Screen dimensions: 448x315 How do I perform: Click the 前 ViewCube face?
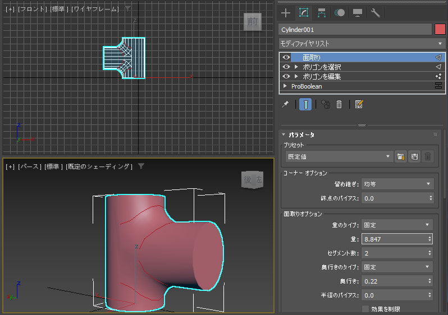click(253, 22)
